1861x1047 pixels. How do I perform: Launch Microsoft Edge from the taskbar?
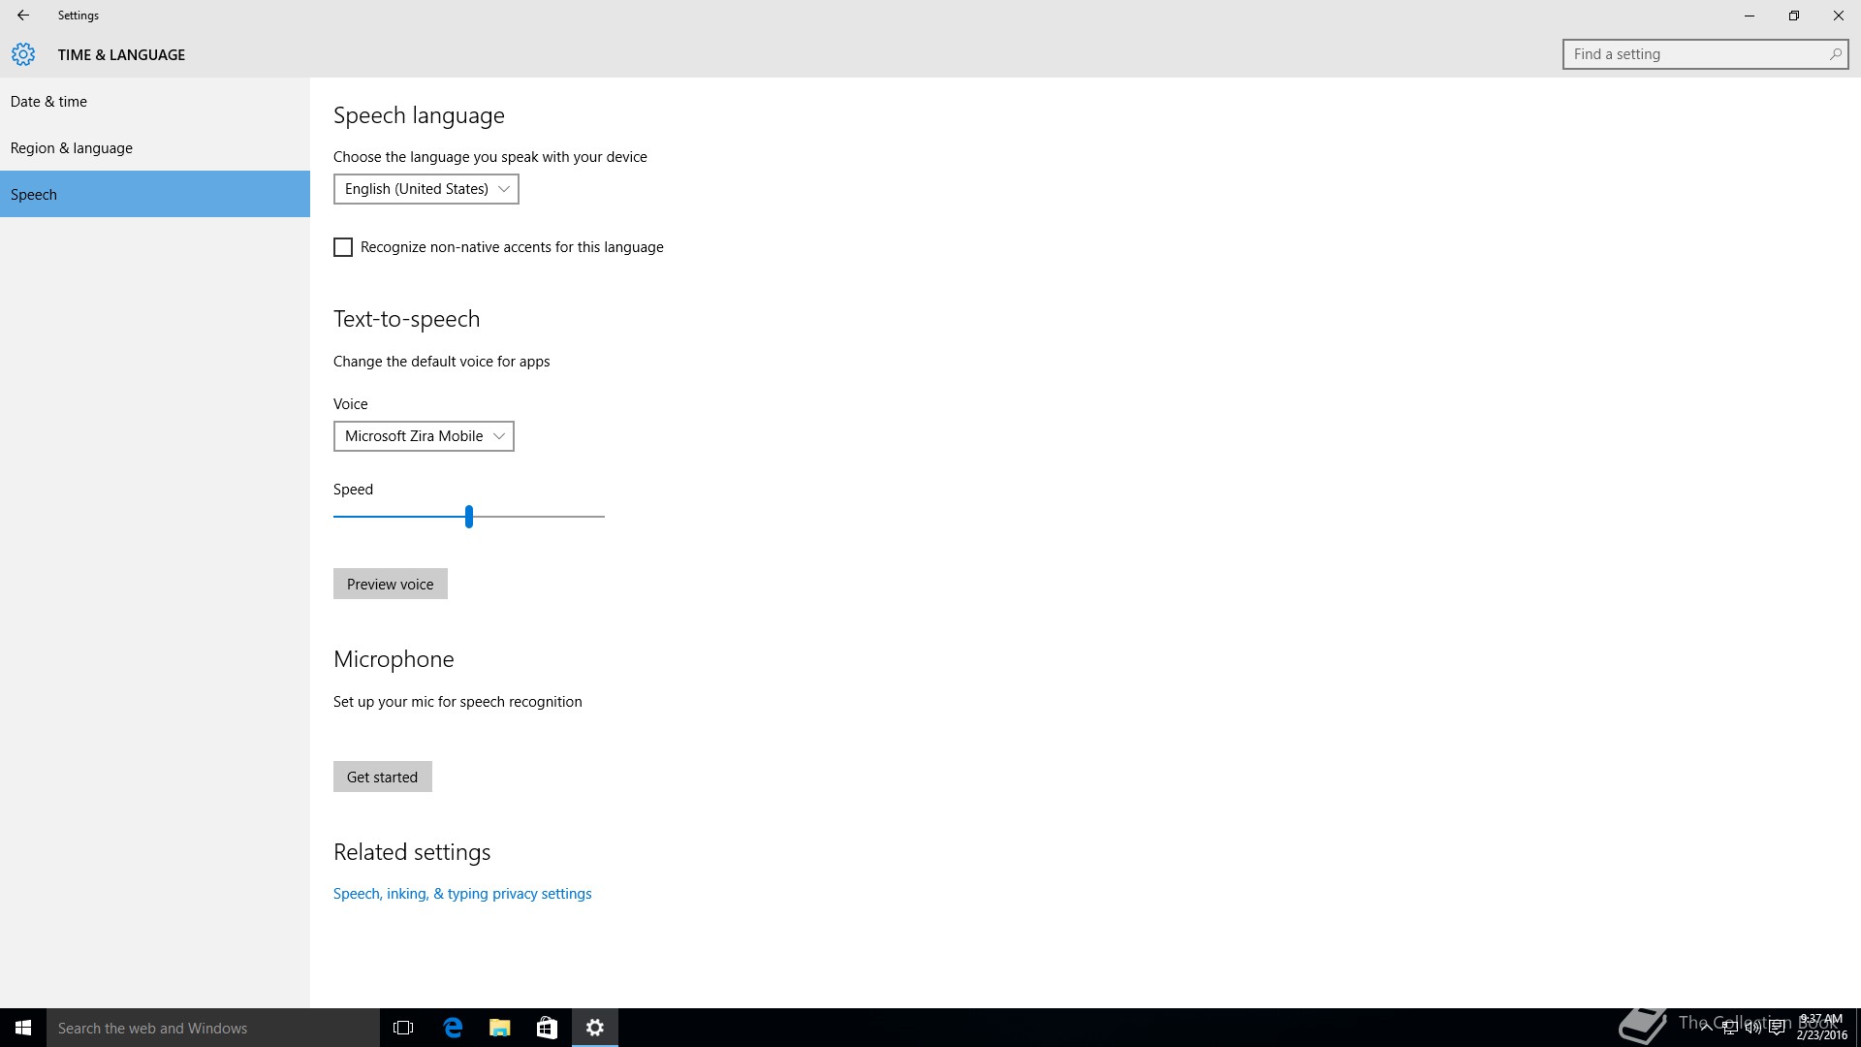coord(453,1028)
